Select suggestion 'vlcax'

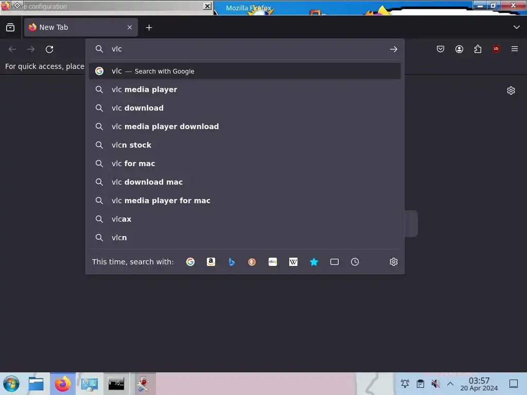244,219
